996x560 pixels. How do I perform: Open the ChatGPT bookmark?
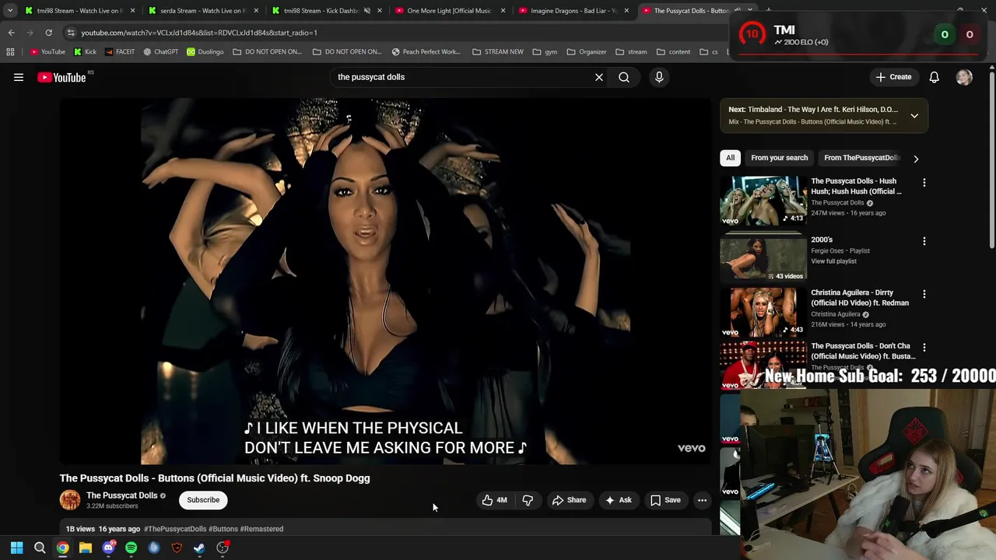tap(160, 52)
